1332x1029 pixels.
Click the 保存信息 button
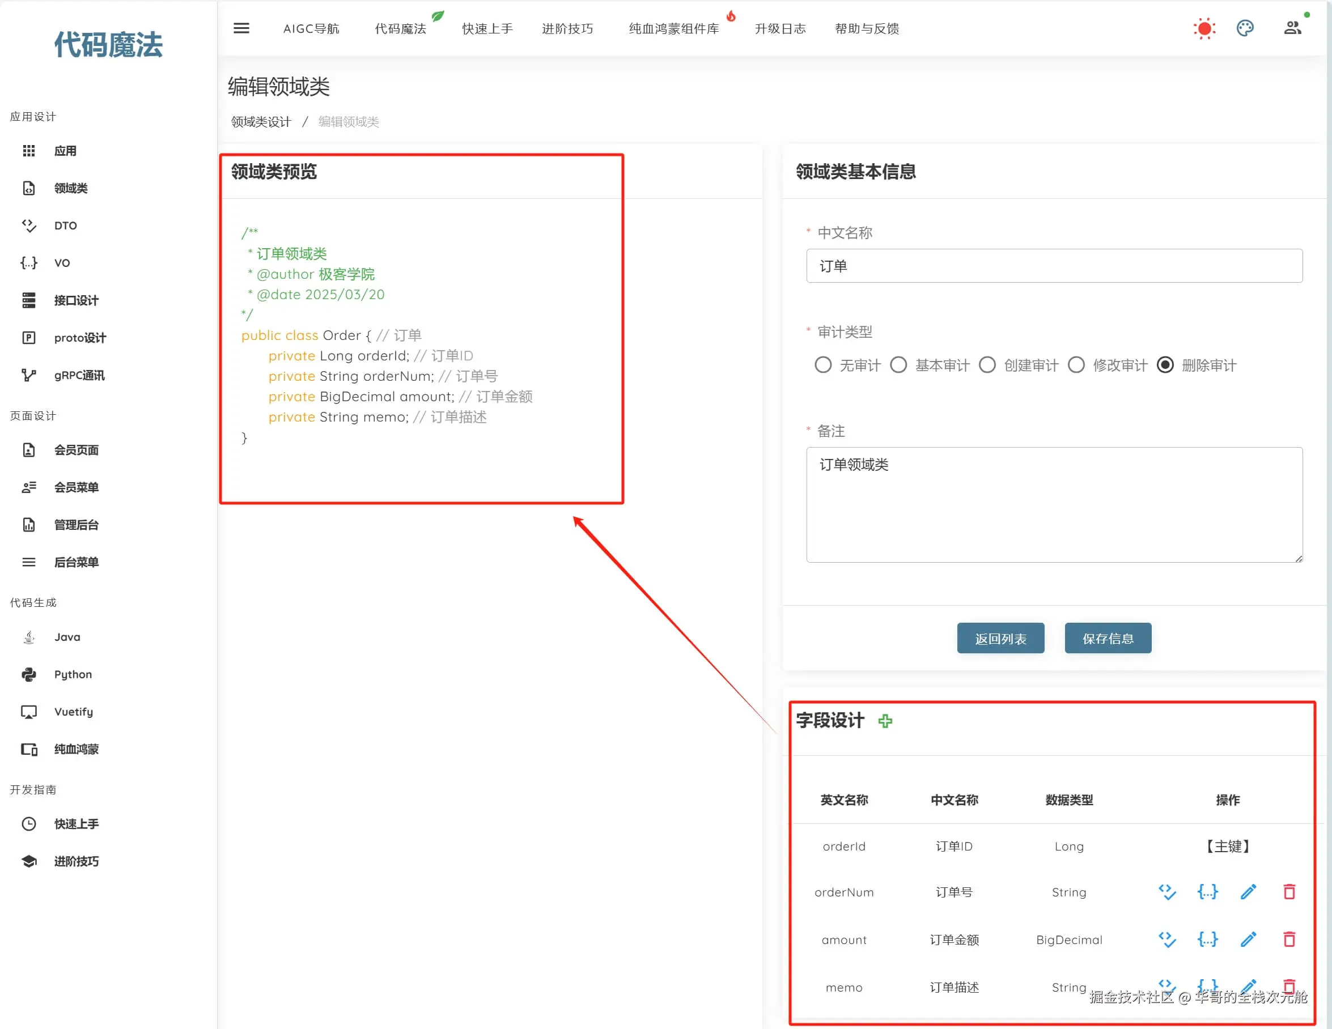coord(1108,638)
